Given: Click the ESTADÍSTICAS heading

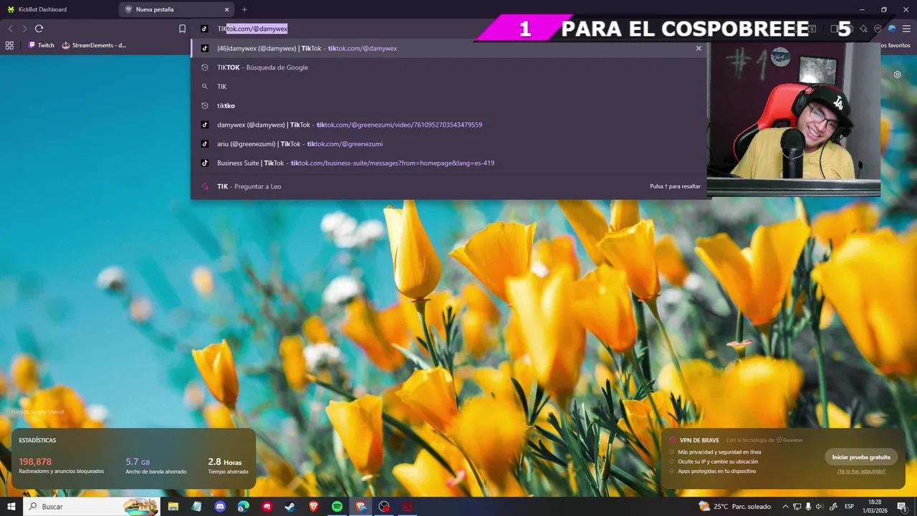Looking at the screenshot, I should point(37,440).
